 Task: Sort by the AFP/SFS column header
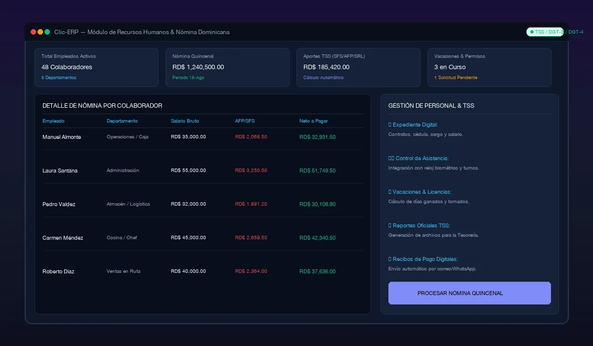coord(245,121)
